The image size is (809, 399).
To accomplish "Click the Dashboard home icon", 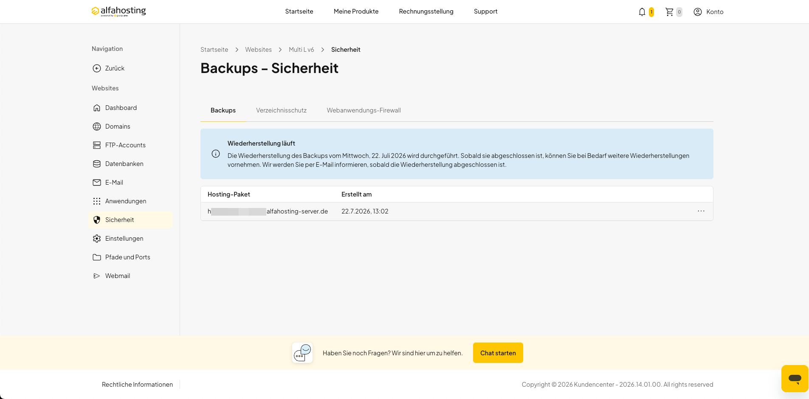I will pos(97,108).
